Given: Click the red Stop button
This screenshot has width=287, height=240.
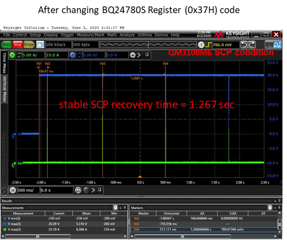Looking at the screenshot, I should click(18, 44).
